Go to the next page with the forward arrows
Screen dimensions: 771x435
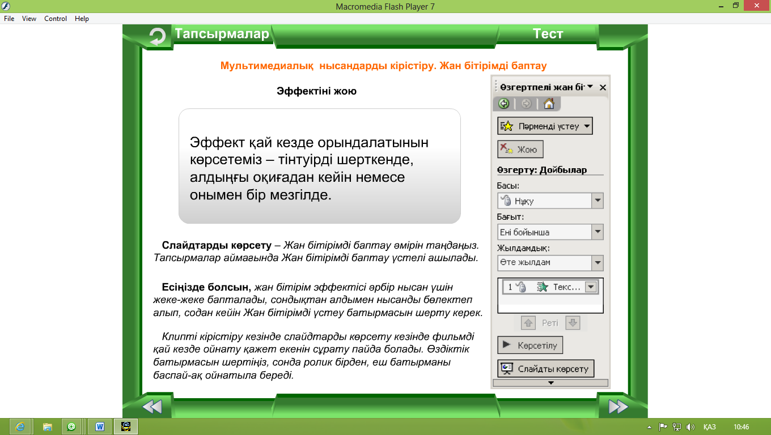coord(617,406)
